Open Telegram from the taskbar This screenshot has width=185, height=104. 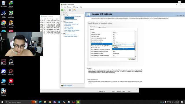coord(59,102)
